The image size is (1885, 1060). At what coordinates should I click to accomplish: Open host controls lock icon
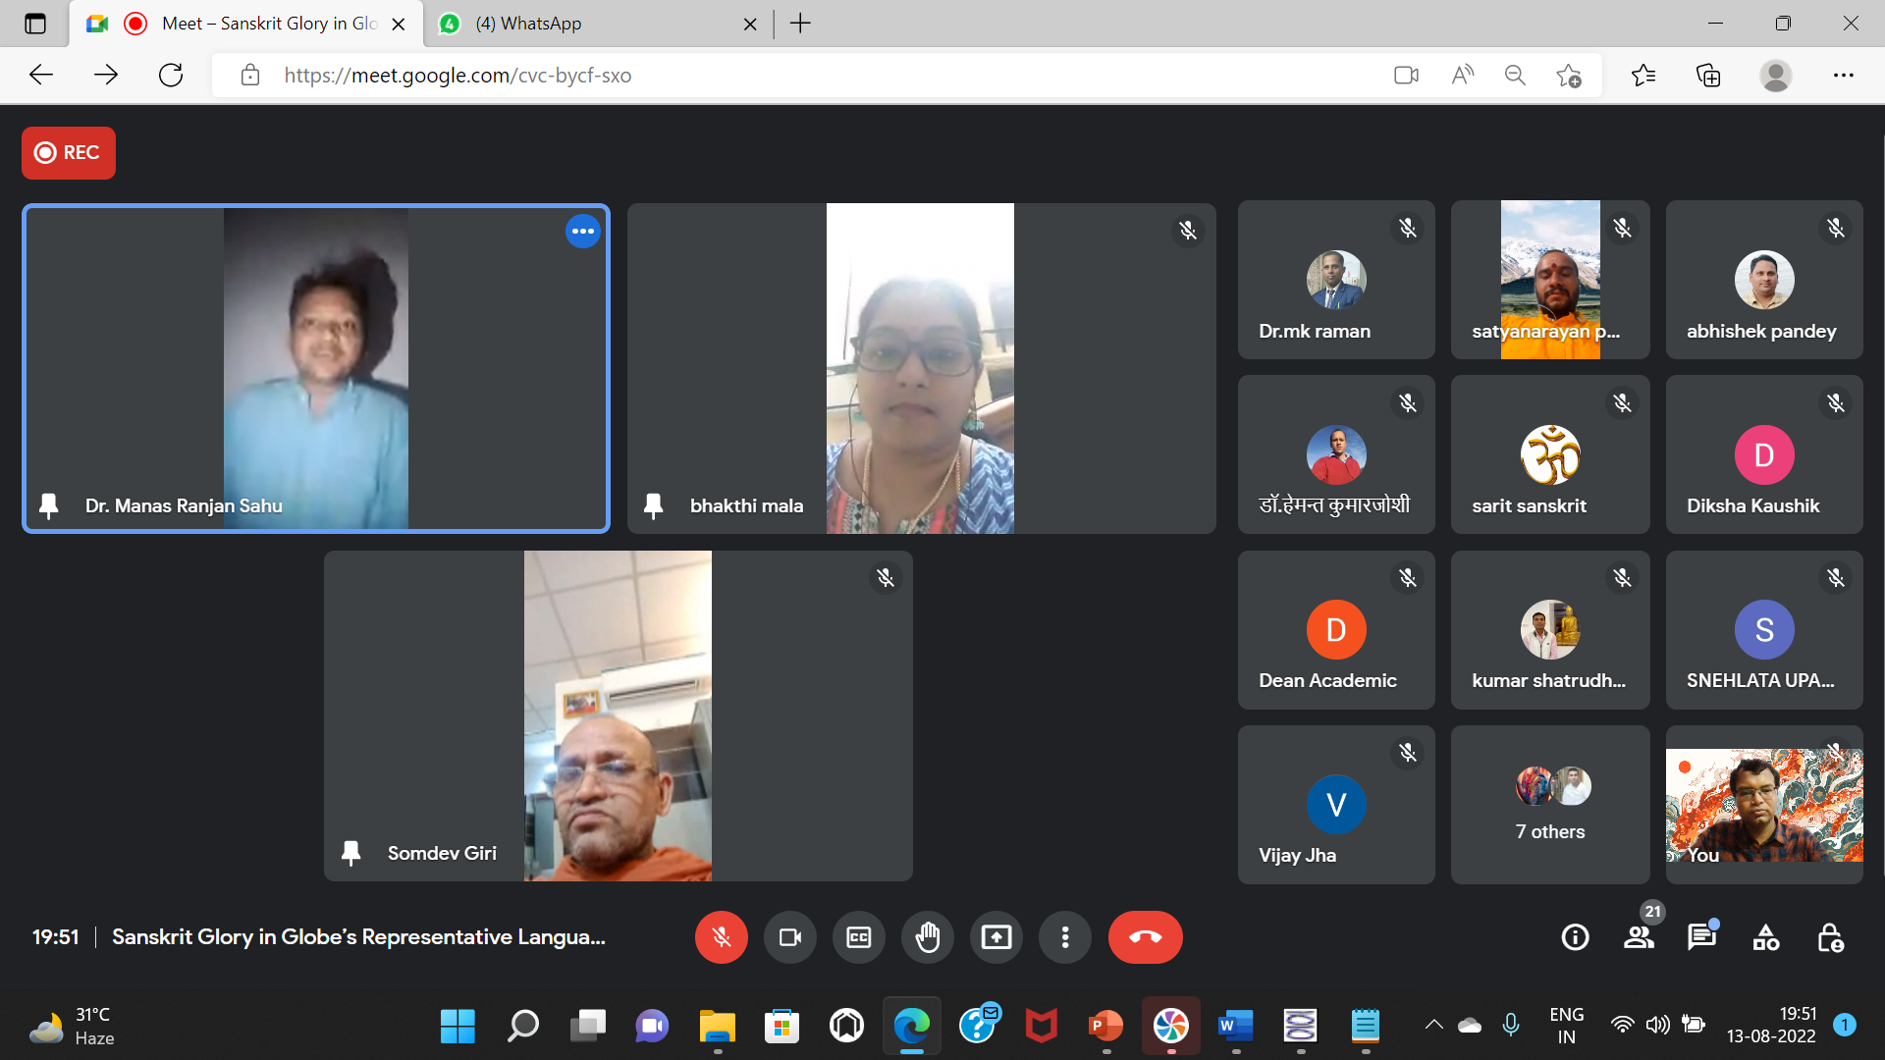pos(1830,937)
